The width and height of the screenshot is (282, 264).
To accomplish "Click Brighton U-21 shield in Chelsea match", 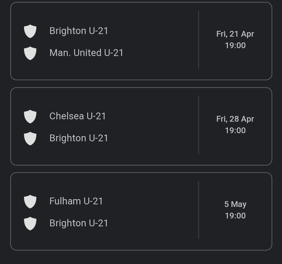I will (x=30, y=138).
